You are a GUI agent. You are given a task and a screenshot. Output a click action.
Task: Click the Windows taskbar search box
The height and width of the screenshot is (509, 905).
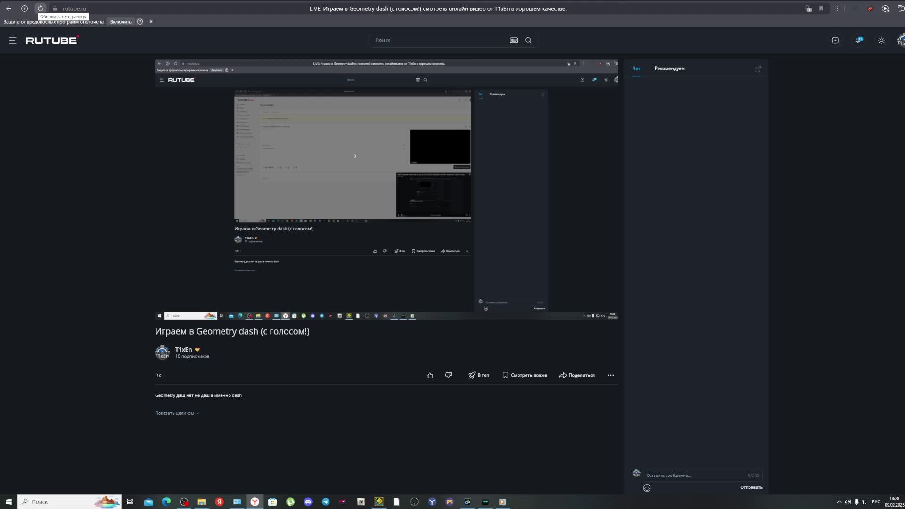70,502
